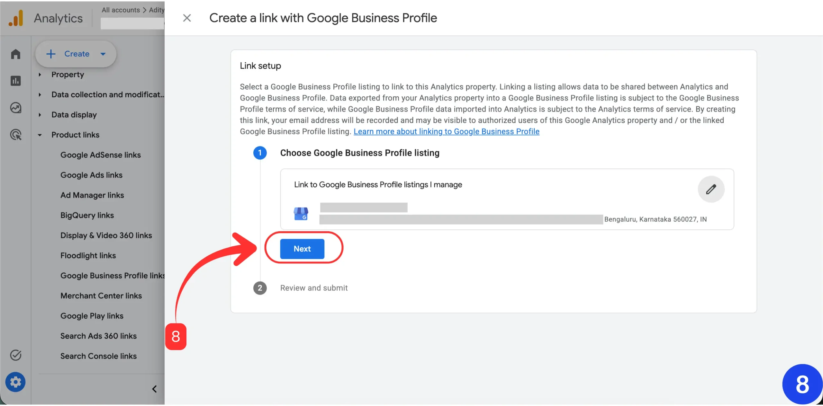The image size is (823, 406).
Task: Edit the selected listing with pencil icon
Action: click(x=711, y=189)
